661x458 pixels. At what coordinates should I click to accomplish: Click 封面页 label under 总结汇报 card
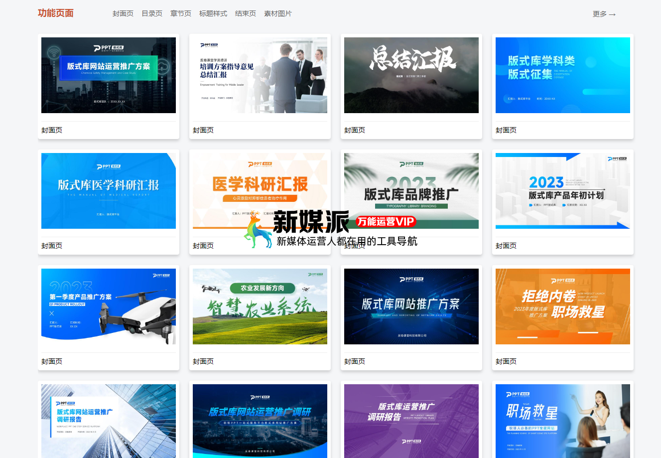tap(355, 130)
